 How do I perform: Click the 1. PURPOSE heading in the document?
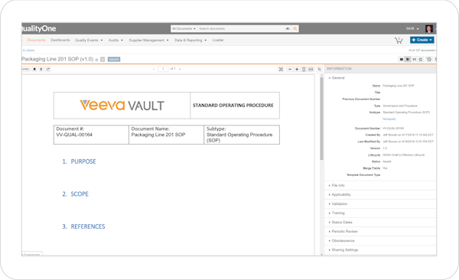(x=79, y=161)
